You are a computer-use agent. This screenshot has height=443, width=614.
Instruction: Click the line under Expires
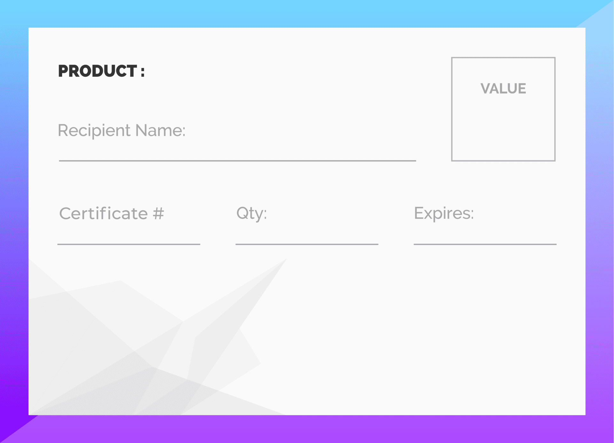485,244
